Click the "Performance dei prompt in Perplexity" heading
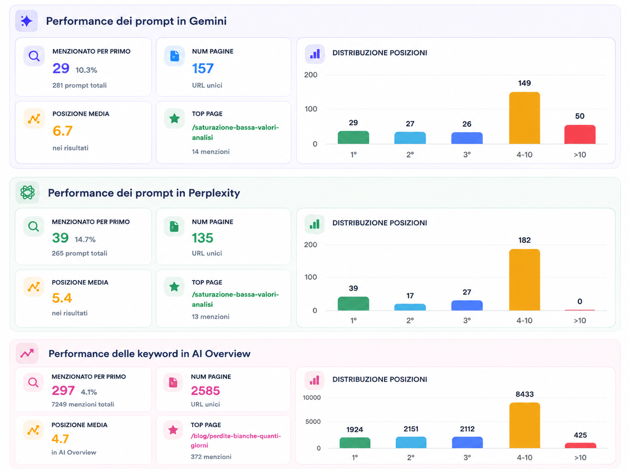The image size is (630, 473). (x=144, y=193)
